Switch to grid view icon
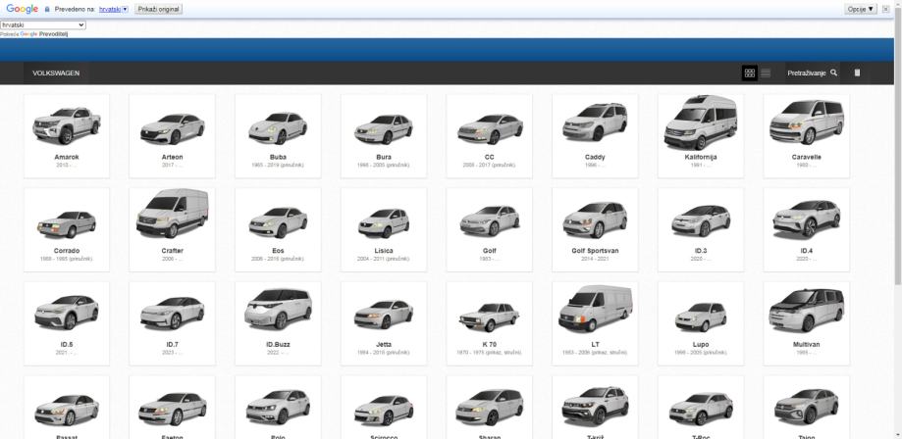 [x=750, y=73]
